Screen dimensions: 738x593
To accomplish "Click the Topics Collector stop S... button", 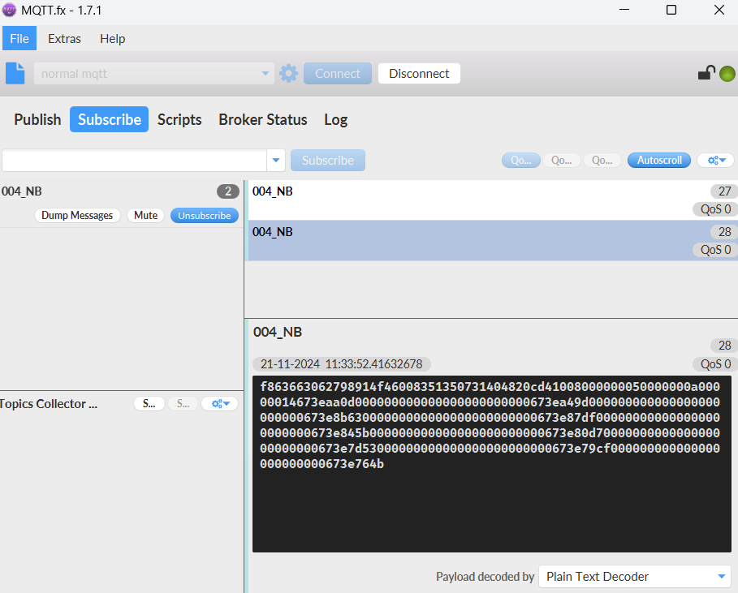I will coord(183,403).
